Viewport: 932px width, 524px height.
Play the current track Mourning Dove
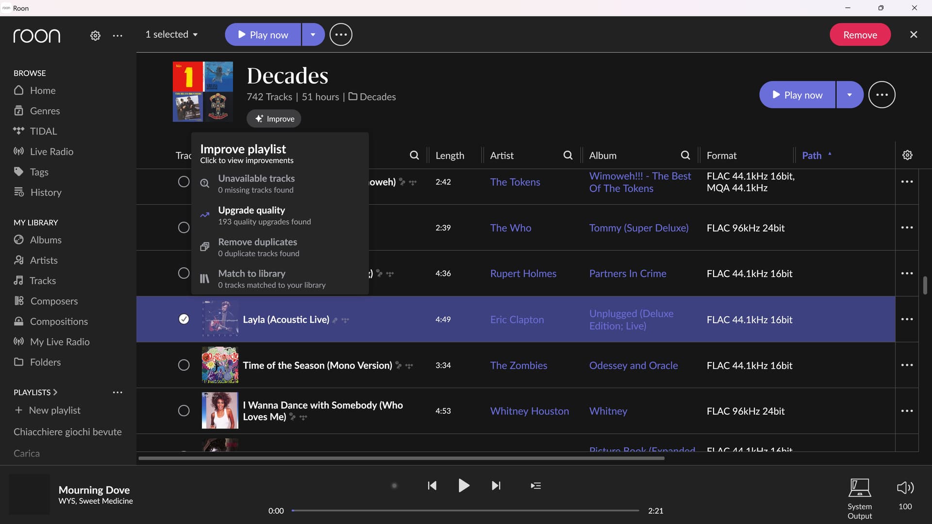464,486
